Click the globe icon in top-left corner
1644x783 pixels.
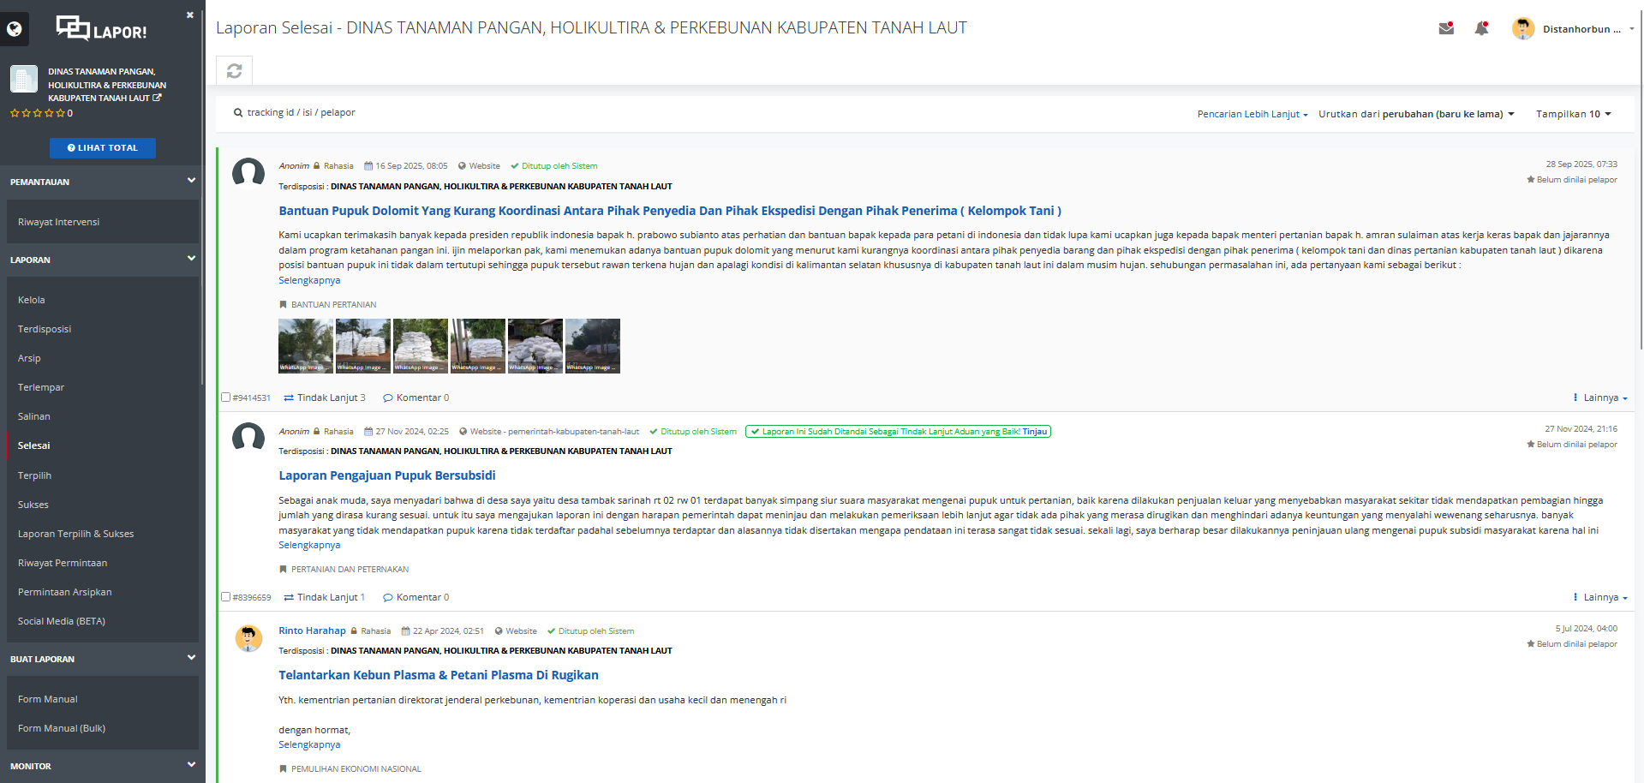[x=15, y=29]
